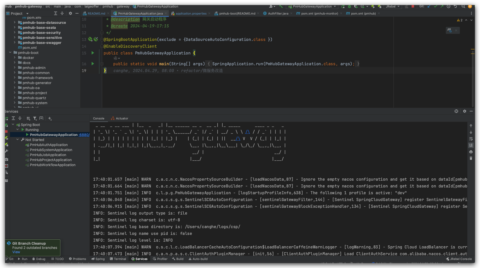Image resolution: width=480 pixels, height=268 pixels.
Task: Click the Git Commit checkmark icon
Action: (435, 7)
